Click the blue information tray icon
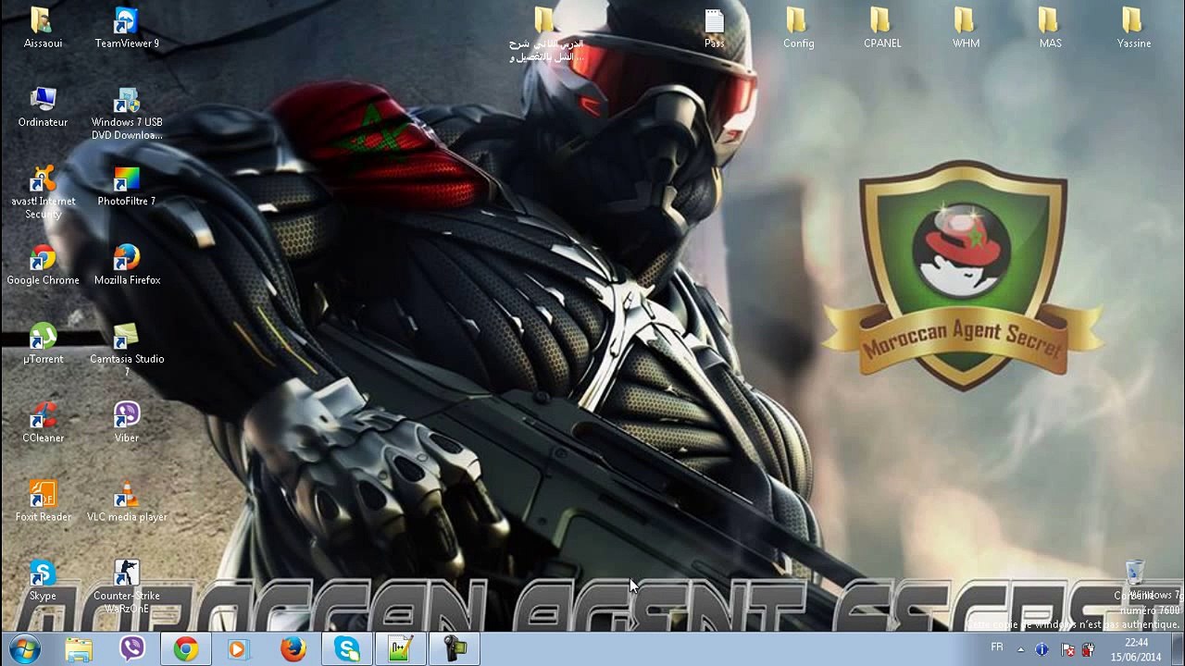 click(1042, 649)
